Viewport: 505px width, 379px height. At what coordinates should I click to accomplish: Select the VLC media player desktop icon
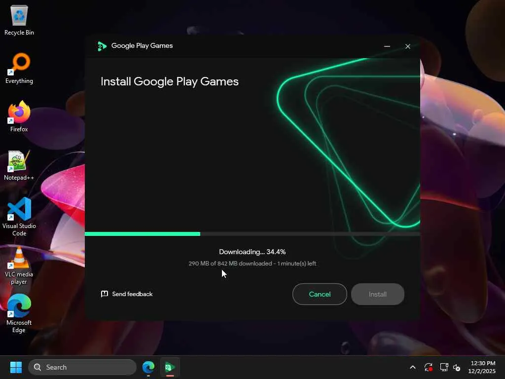click(19, 265)
